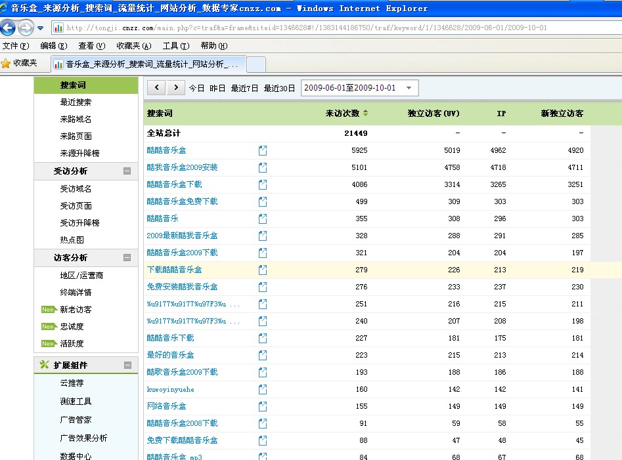The image size is (622, 460).
Task: Open external link icon for 酷歌音乐盒2009下载
Action: [263, 372]
